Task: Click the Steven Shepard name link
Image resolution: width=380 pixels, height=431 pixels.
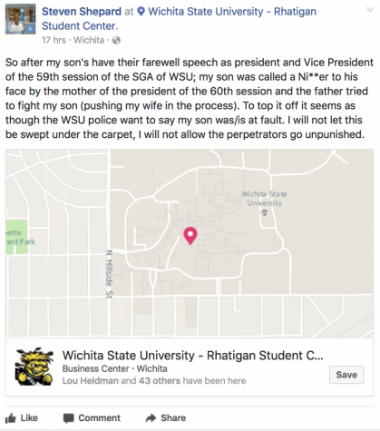Action: 82,12
